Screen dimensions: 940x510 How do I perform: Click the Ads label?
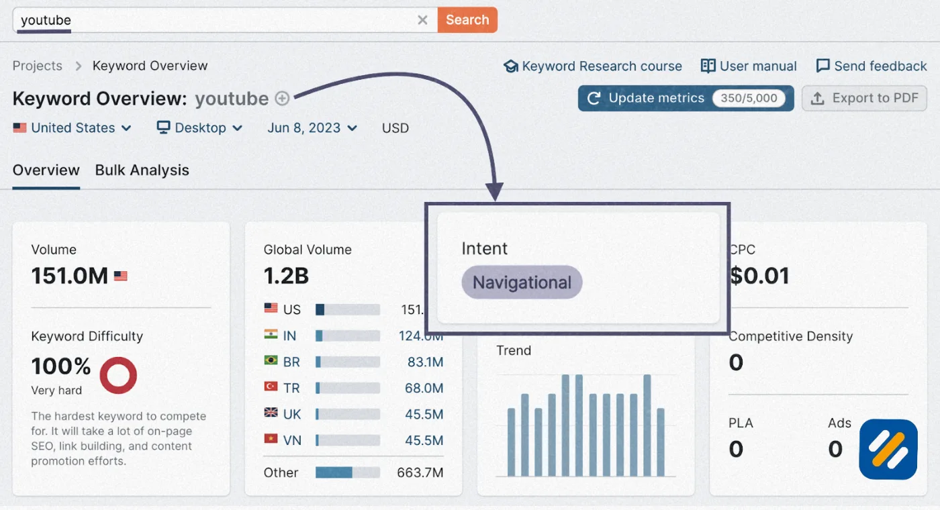839,423
